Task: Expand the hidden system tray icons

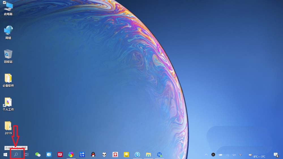Action: (x=206, y=154)
